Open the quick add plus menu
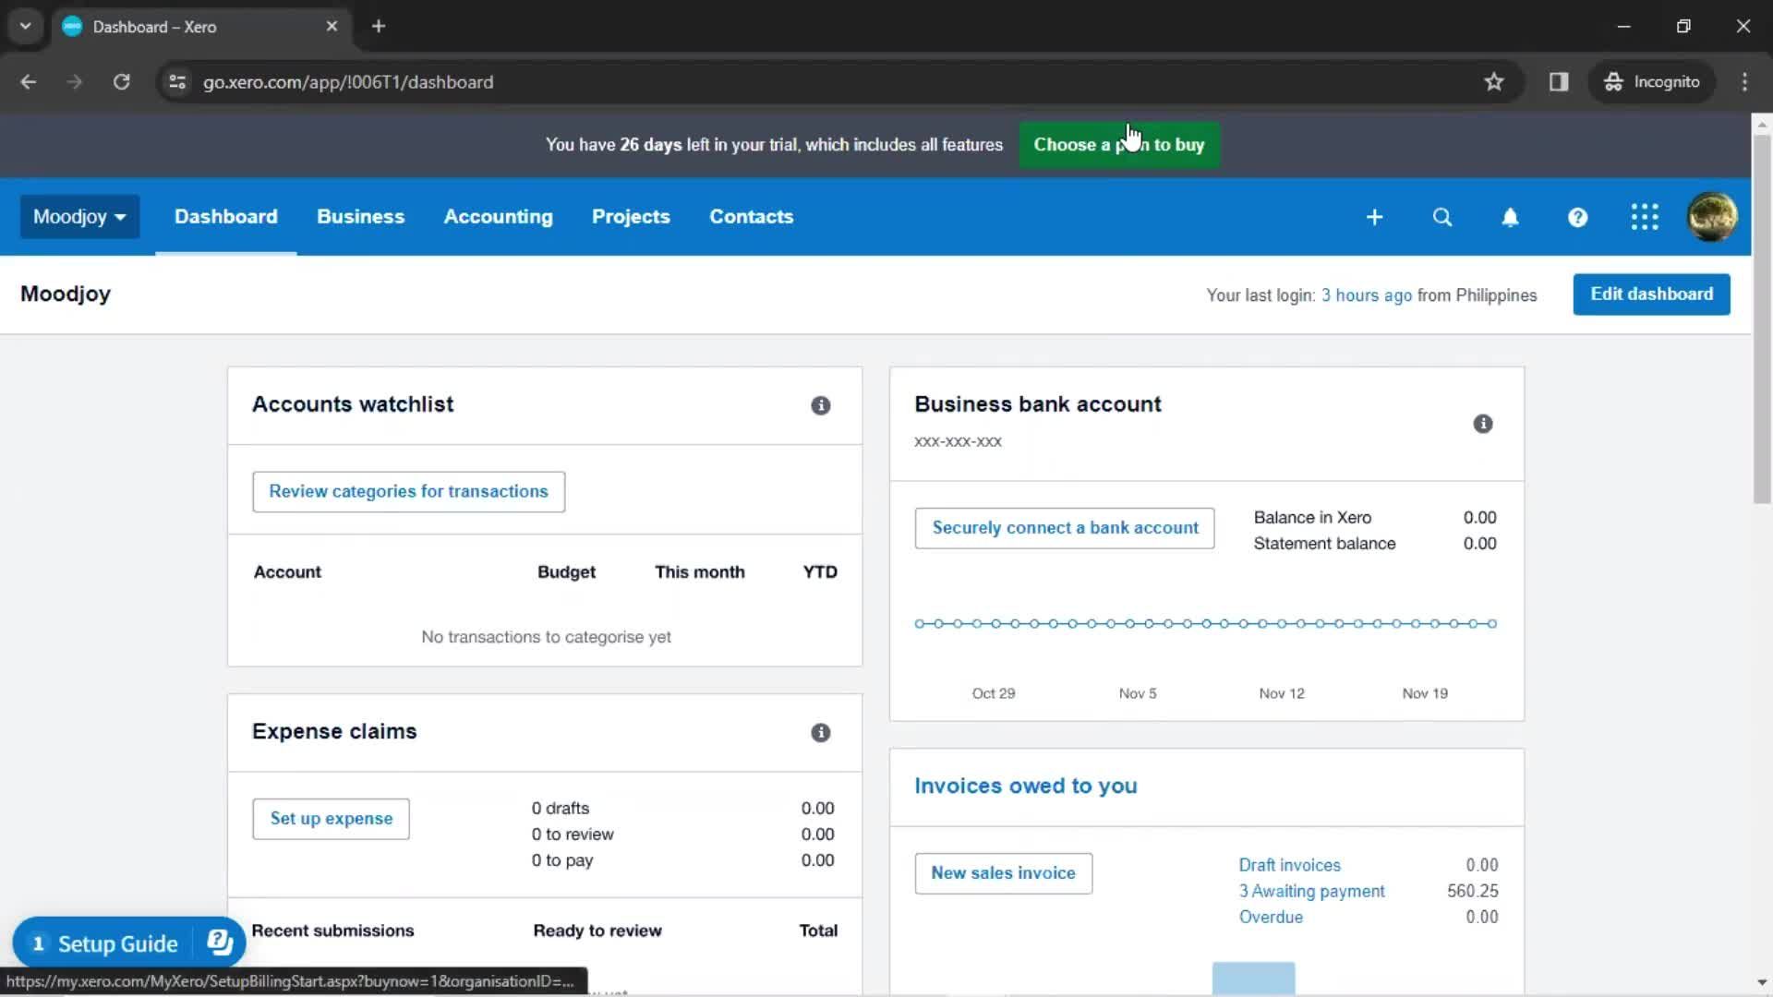This screenshot has height=997, width=1773. (1374, 217)
